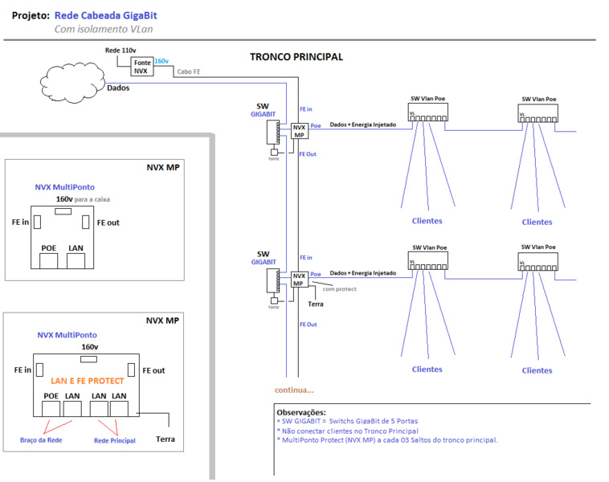Click the SW GIGABIT = Switchs GigaBit de 5 Portas note
Viewport: 609px width, 482px height.
pyautogui.click(x=348, y=421)
